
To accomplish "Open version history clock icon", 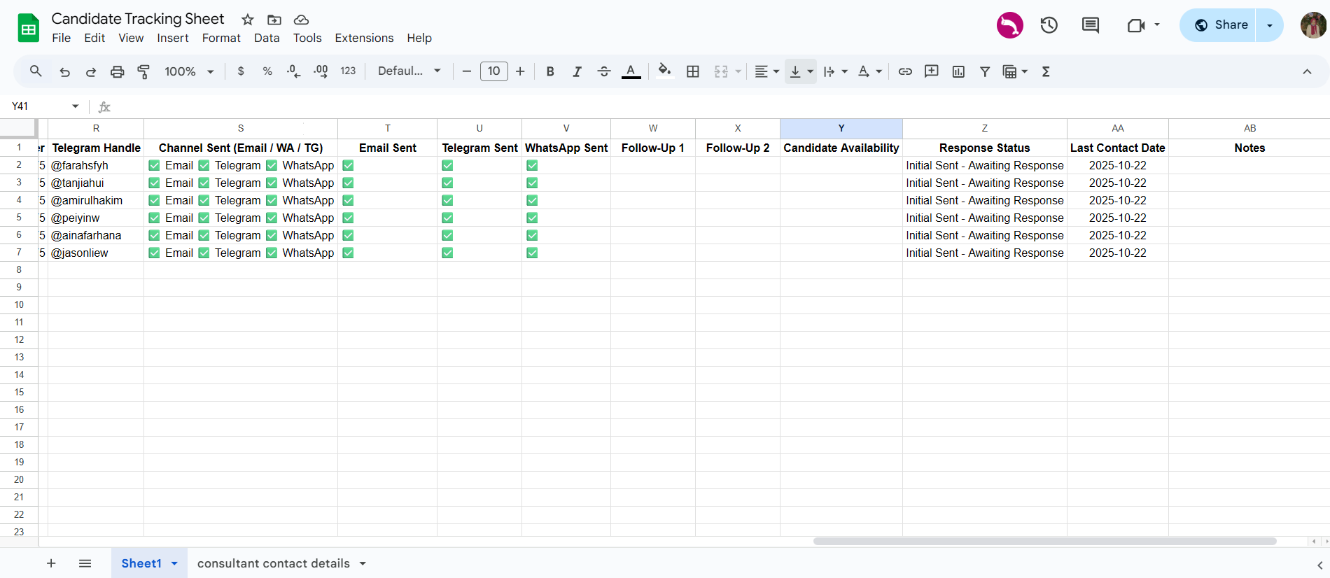I will 1049,26.
